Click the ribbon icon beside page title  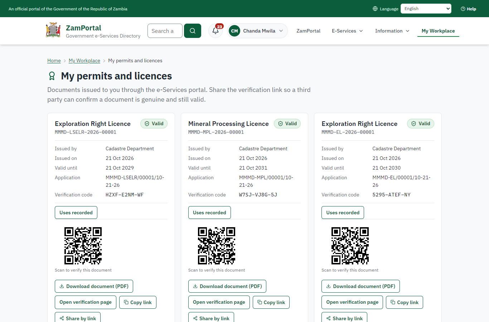(52, 76)
